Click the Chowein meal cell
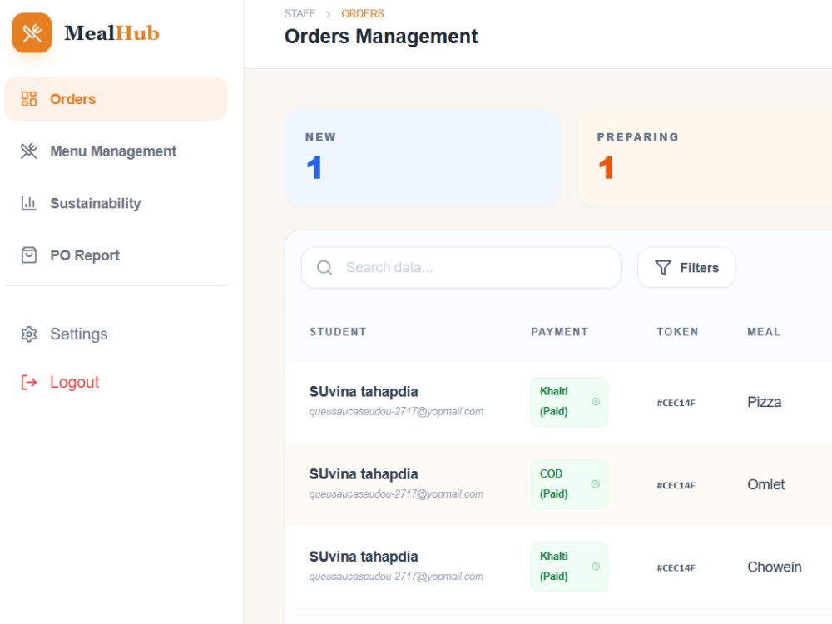The height and width of the screenshot is (624, 832). [x=774, y=567]
